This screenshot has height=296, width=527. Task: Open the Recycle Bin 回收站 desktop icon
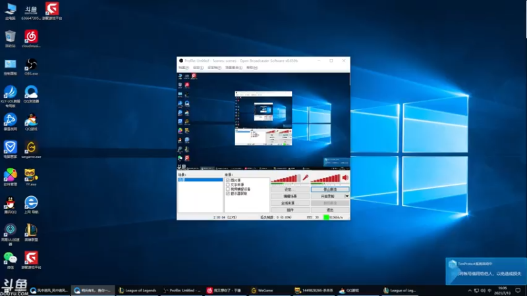(11, 39)
